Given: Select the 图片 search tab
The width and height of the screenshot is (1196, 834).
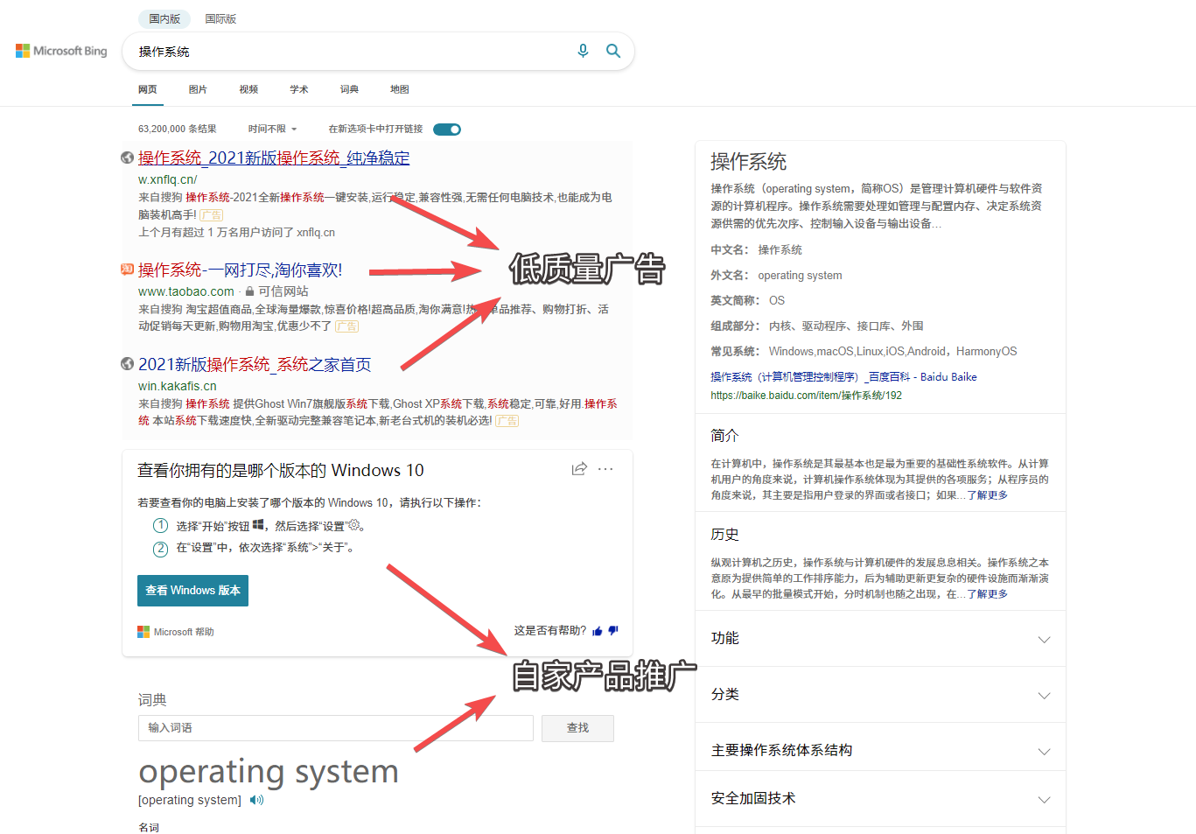Looking at the screenshot, I should [199, 89].
